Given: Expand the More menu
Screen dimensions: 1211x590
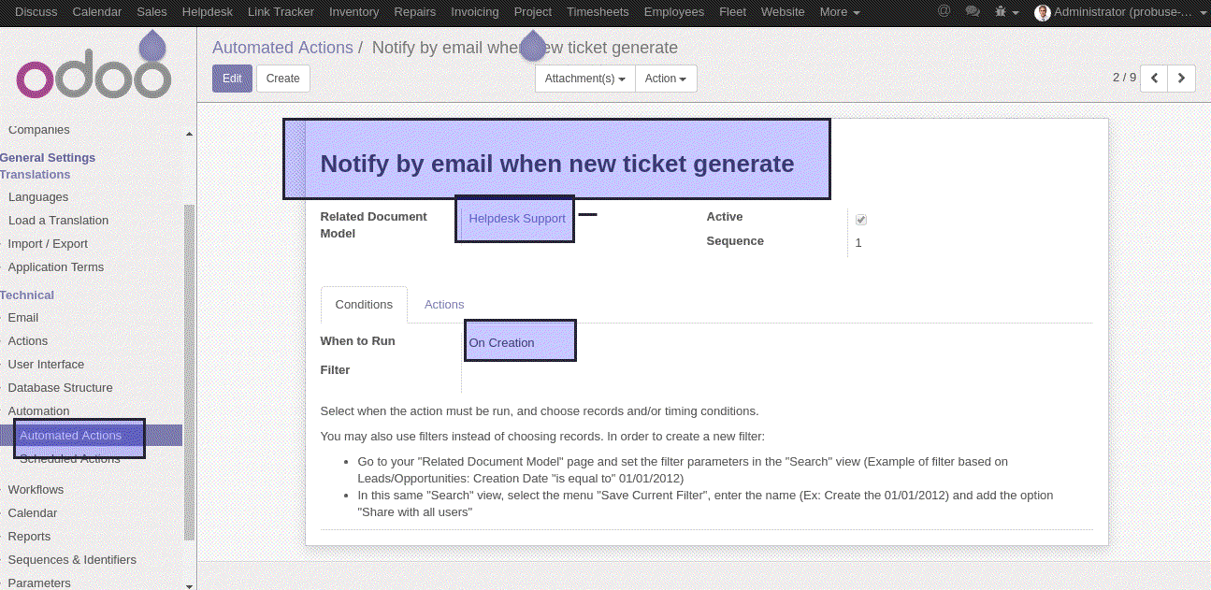Looking at the screenshot, I should tap(839, 12).
